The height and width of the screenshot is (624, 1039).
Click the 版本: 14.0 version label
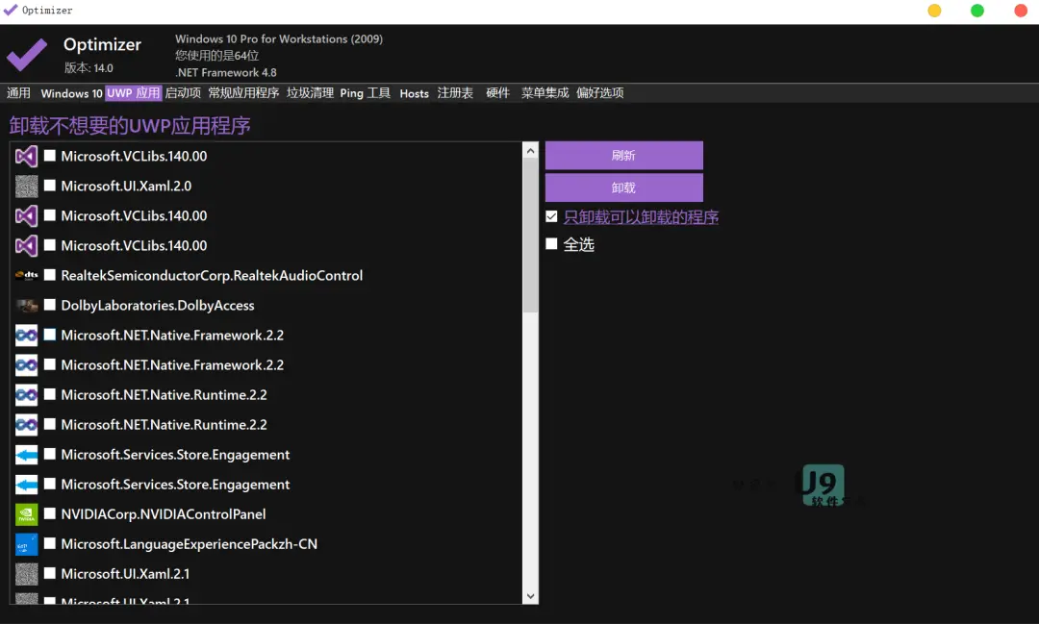click(x=89, y=67)
